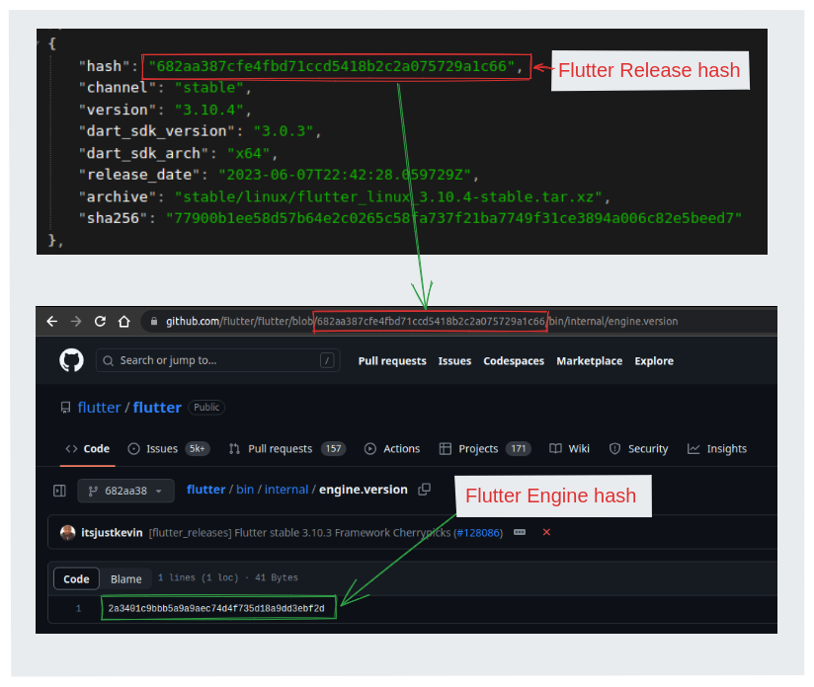The image size is (814, 687).
Task: Open the Wiki tab
Action: pyautogui.click(x=569, y=449)
